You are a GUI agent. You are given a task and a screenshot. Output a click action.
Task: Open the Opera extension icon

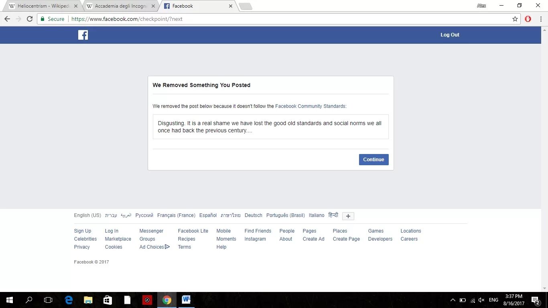tap(528, 19)
